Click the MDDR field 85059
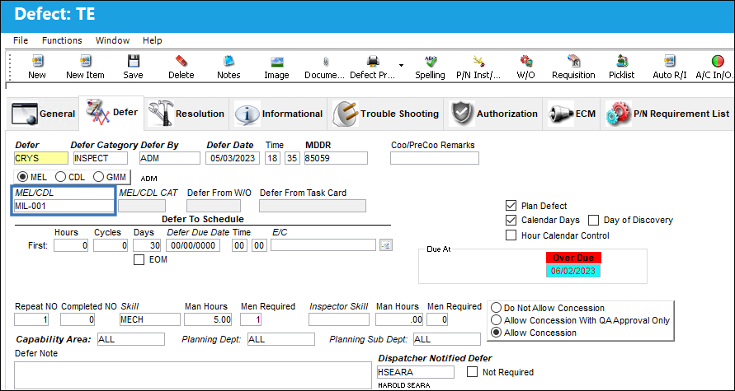 click(336, 158)
